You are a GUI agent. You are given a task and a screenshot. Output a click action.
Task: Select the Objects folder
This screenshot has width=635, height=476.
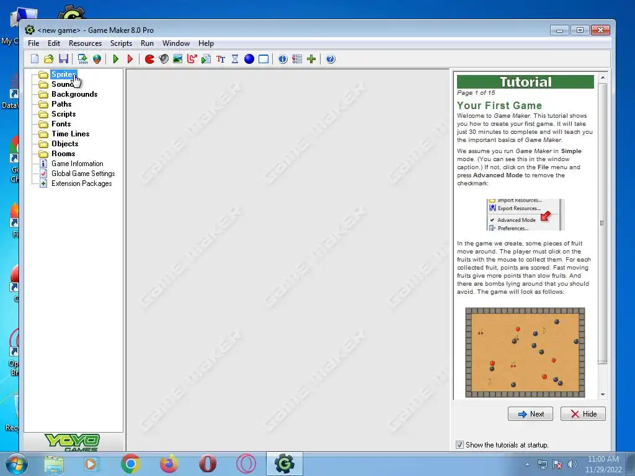click(64, 144)
